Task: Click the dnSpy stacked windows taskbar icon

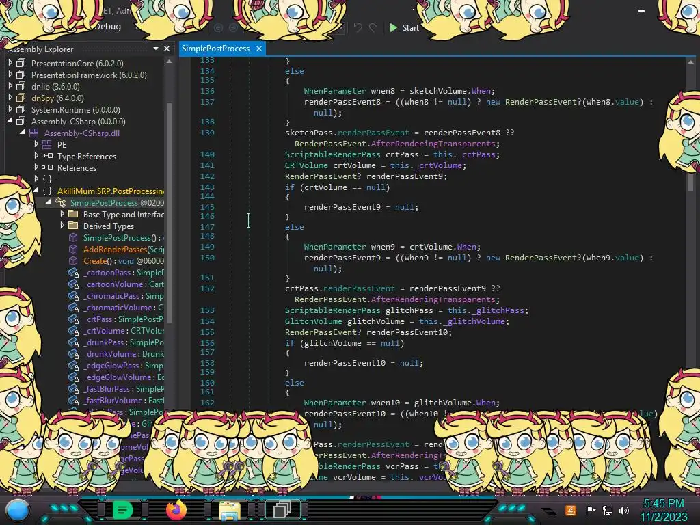Action: [x=282, y=509]
